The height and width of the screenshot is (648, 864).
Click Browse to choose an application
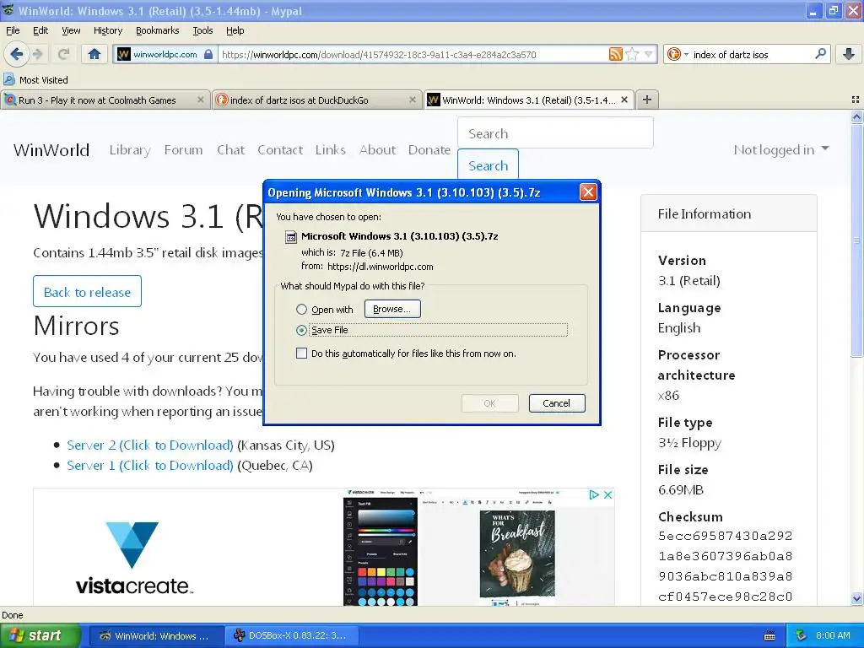click(392, 309)
